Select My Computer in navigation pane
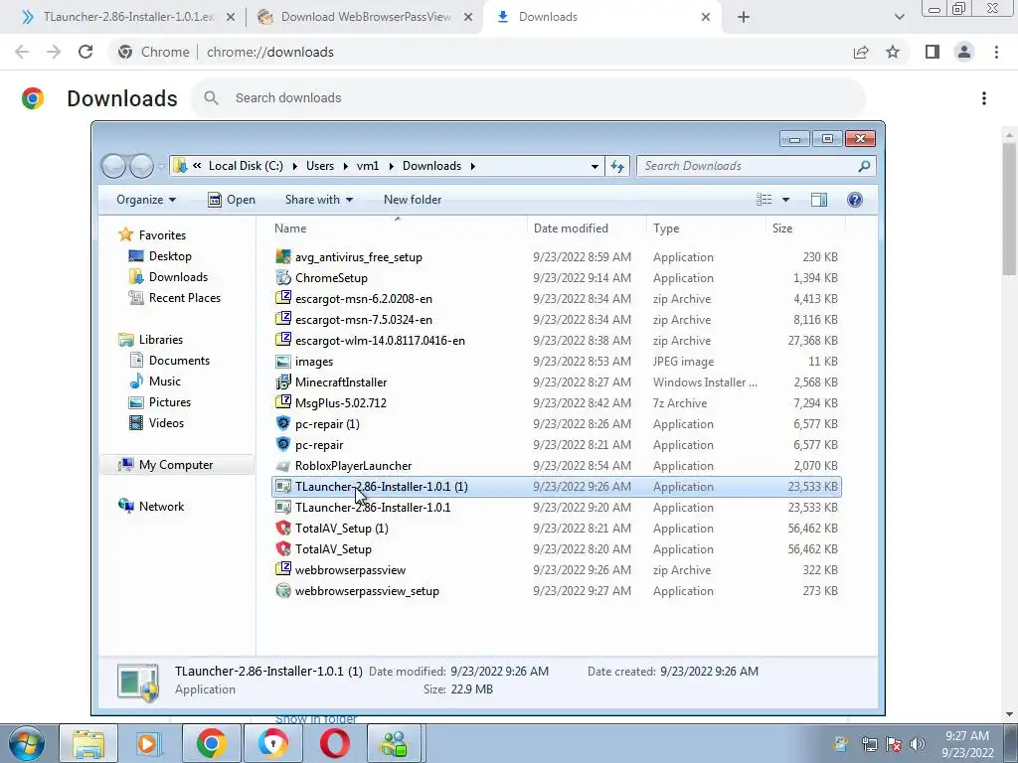The image size is (1018, 763). pos(176,465)
